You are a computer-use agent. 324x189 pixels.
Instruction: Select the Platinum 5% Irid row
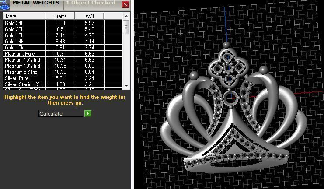[x=63, y=72]
